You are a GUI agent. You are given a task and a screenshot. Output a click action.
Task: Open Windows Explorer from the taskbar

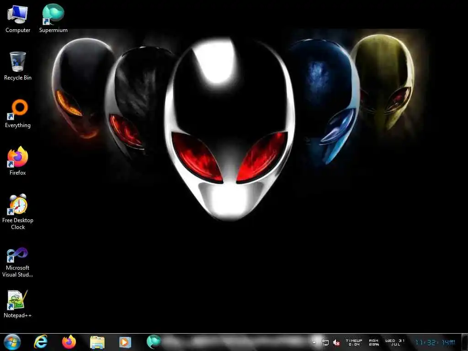click(x=97, y=342)
